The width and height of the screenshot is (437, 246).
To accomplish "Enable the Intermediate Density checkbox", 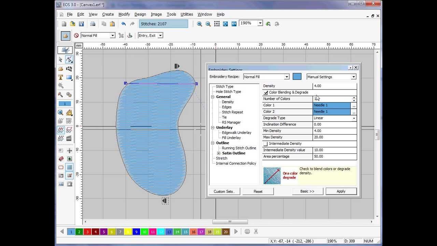I will pyautogui.click(x=266, y=144).
